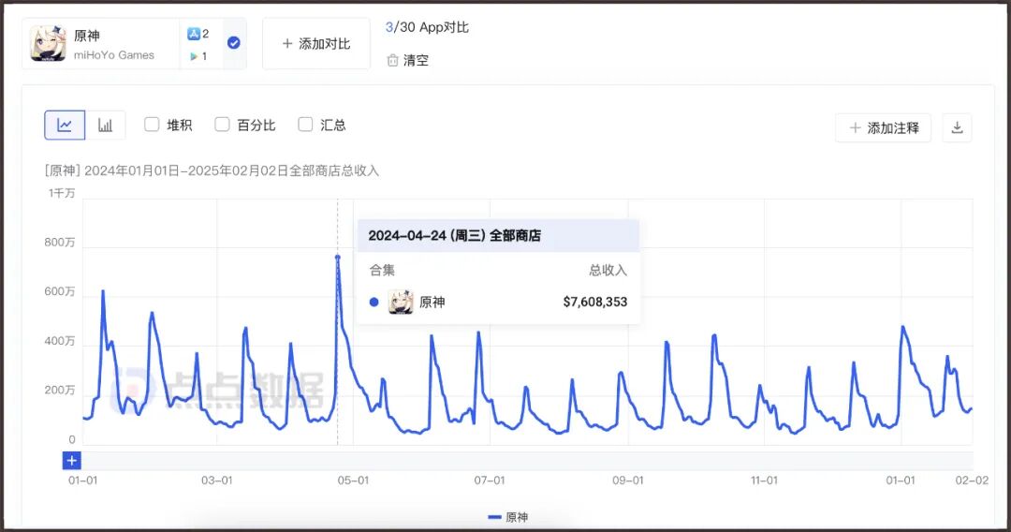Click the trash icon beside 清空
Viewport: 1011px width, 532px height.
tap(392, 61)
